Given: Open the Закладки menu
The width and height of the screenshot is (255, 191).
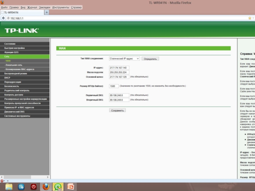Looking at the screenshot, I should point(45,7).
